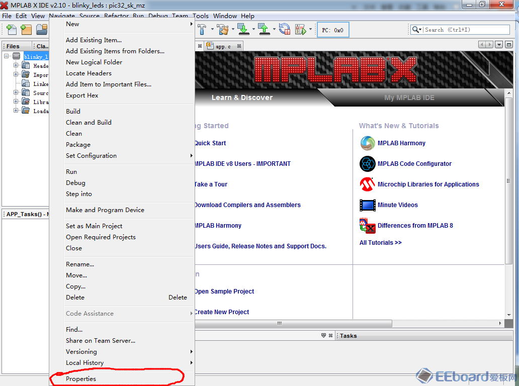Expand the Source Files tree folder
The image size is (519, 386).
coord(16,92)
